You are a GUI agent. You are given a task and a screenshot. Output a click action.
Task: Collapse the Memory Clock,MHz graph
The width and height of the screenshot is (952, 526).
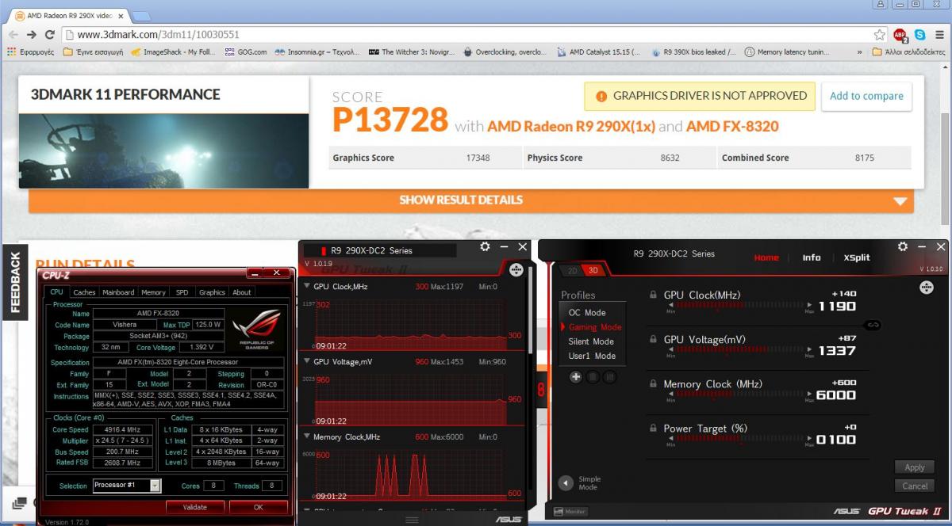click(x=307, y=436)
